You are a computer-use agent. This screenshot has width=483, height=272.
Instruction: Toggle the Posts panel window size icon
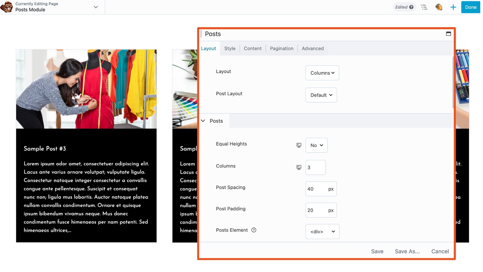448,34
